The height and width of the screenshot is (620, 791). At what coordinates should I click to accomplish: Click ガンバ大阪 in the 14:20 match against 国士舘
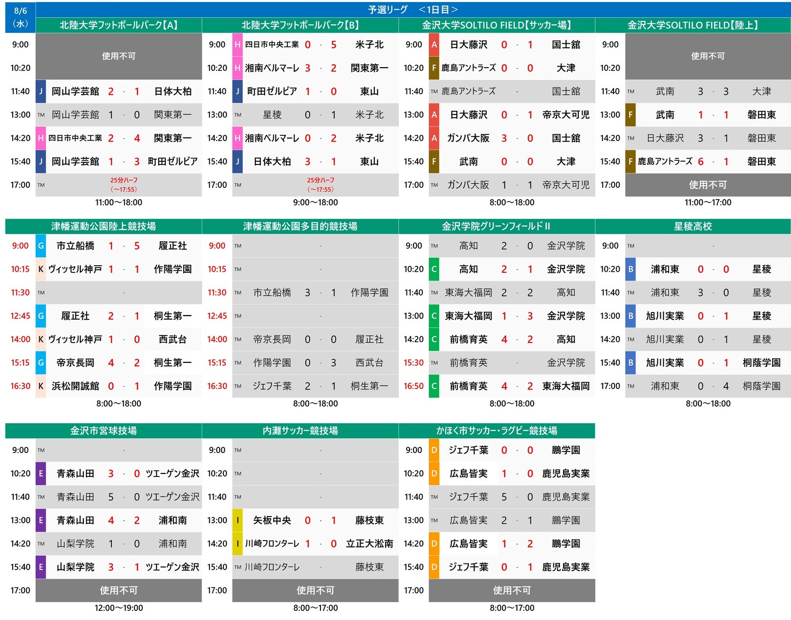468,138
